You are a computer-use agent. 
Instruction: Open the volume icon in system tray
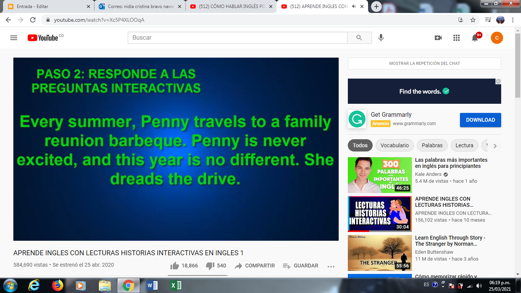click(478, 285)
